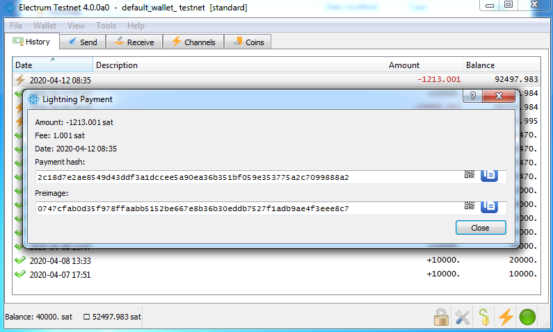Copy the payment hash to clipboard
Viewport: 553px width, 332px height.
tap(489, 175)
